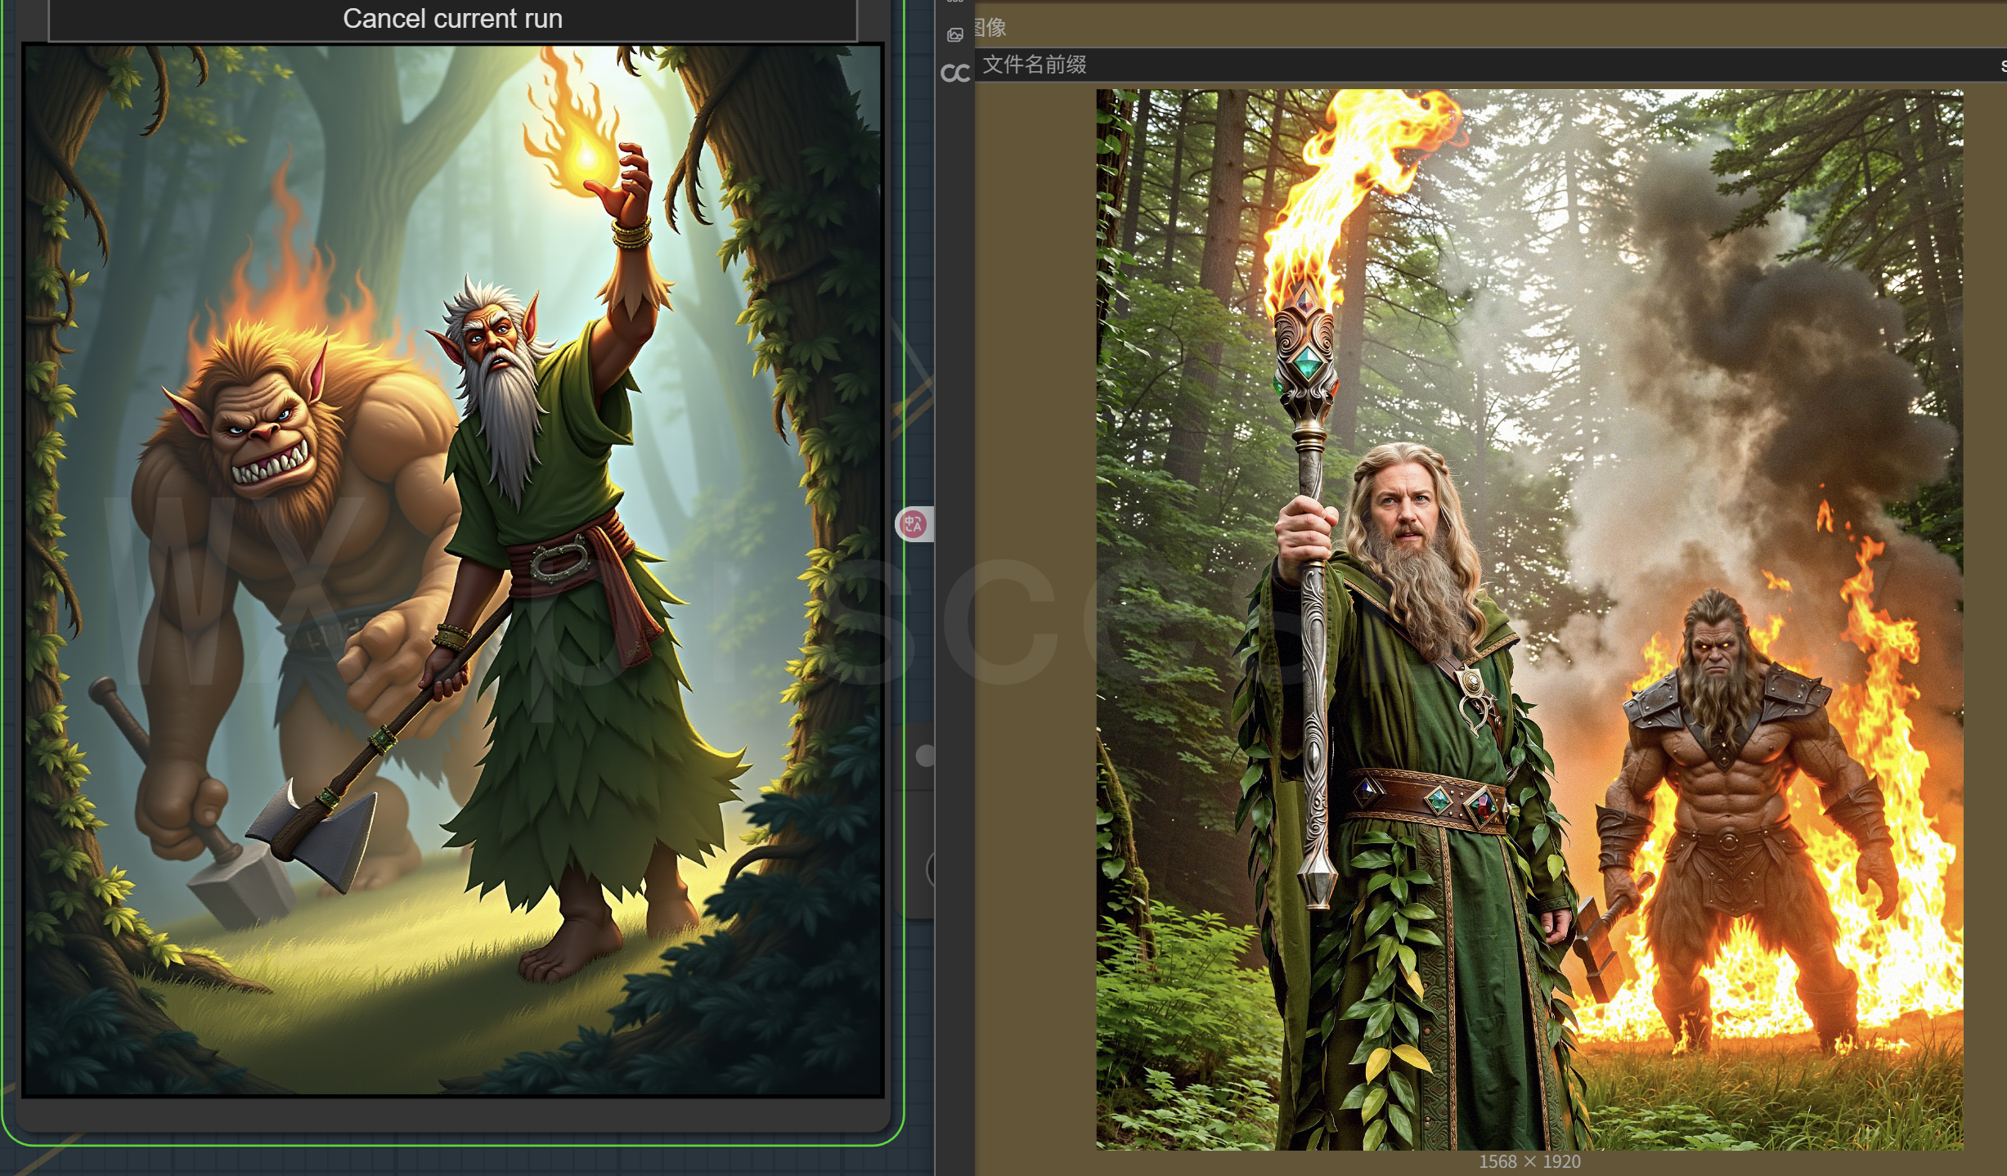Click the 图像 input slot label
The width and height of the screenshot is (2007, 1176).
991,28
